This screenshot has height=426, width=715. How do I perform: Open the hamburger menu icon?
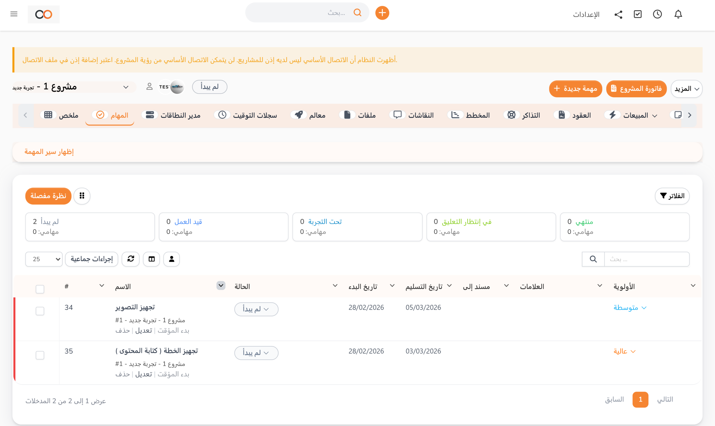point(14,14)
